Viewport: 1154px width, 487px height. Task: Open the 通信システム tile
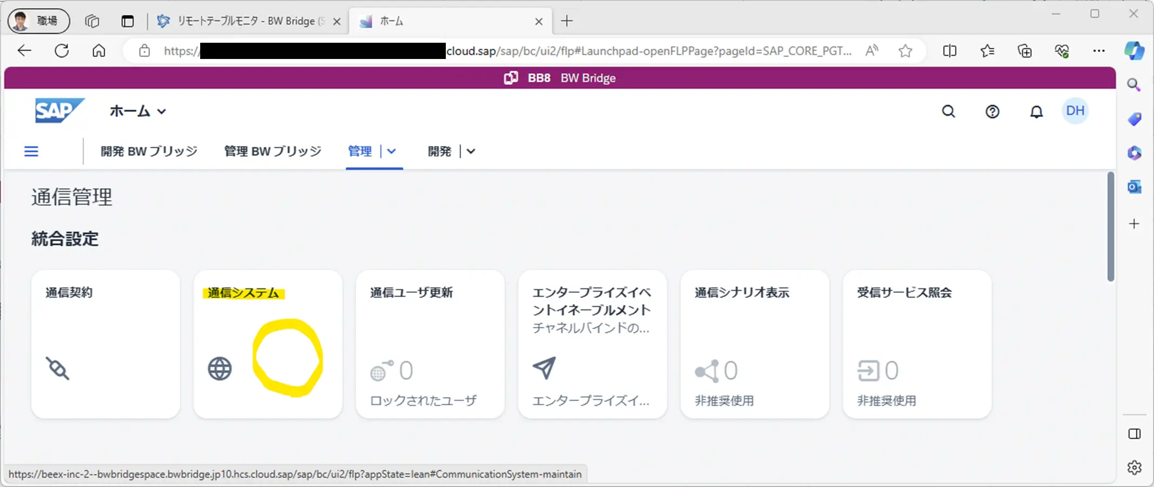point(268,344)
